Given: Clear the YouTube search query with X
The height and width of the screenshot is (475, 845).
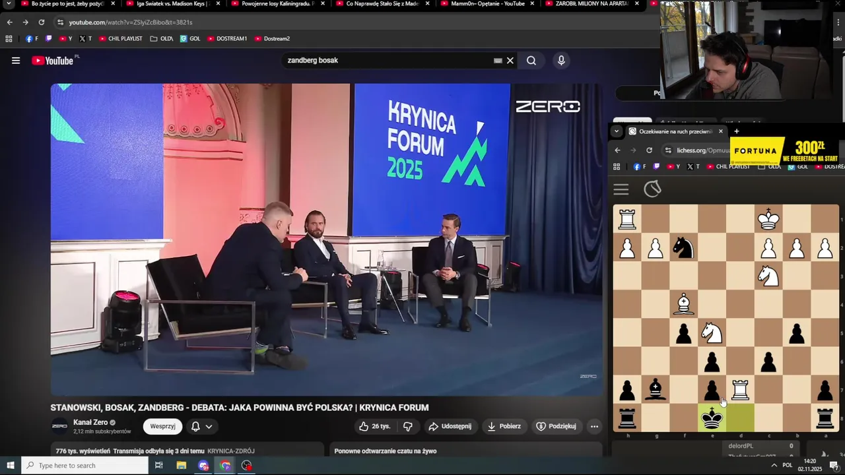Looking at the screenshot, I should 510,61.
